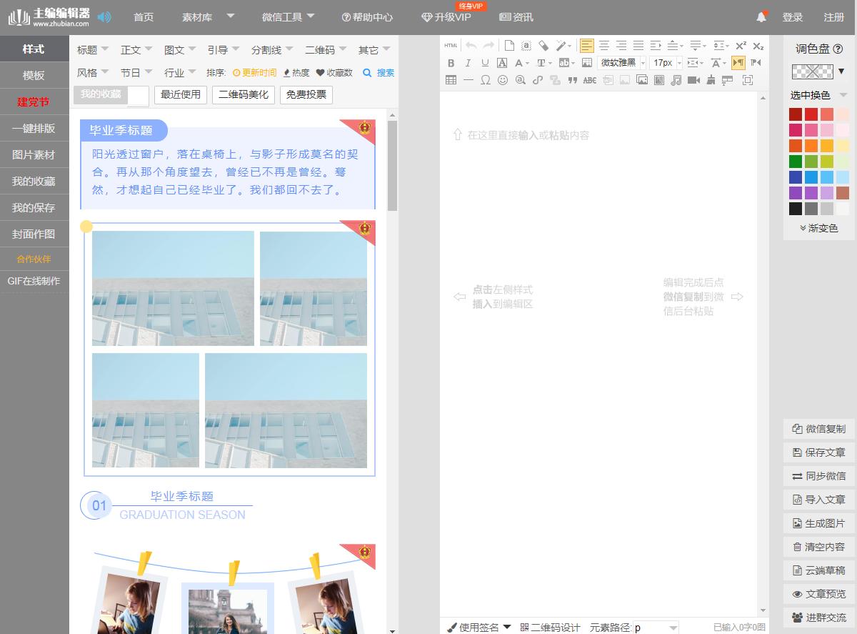Click the Undo arrow icon
The height and width of the screenshot is (634, 857).
(471, 45)
